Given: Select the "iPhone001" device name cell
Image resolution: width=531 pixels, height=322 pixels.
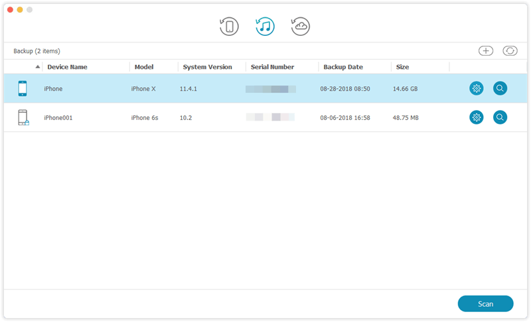Looking at the screenshot, I should [x=58, y=117].
